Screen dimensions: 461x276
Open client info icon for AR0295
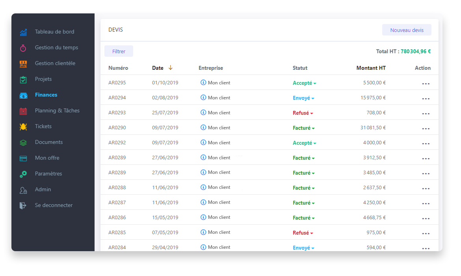tap(203, 82)
